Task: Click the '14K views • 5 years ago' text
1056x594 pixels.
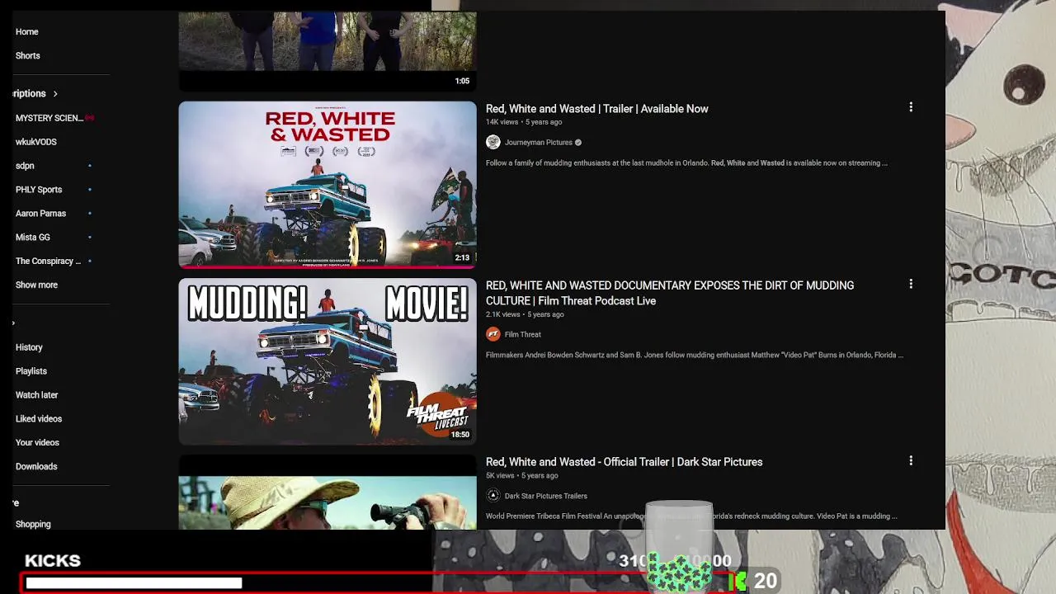Action: pos(524,122)
